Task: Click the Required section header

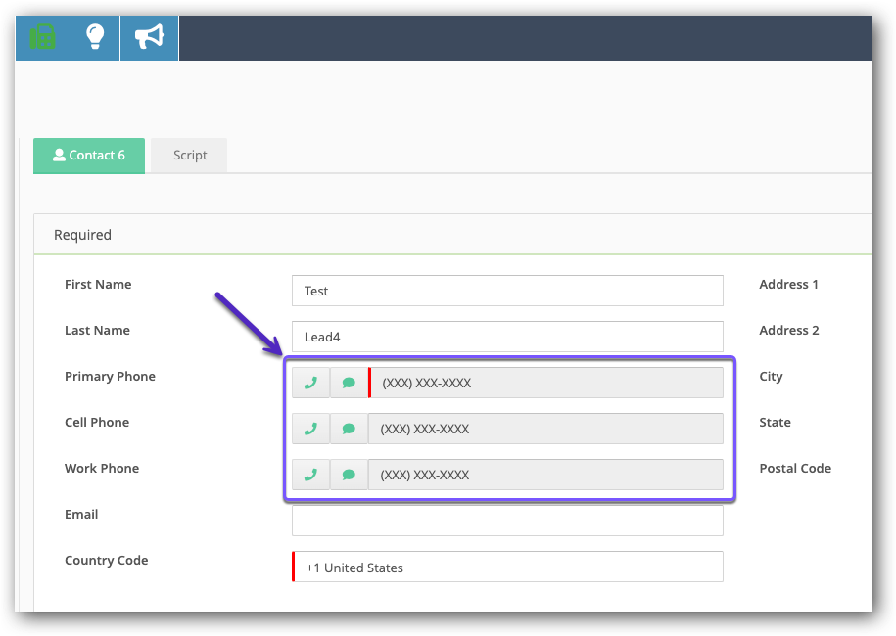Action: pyautogui.click(x=83, y=235)
